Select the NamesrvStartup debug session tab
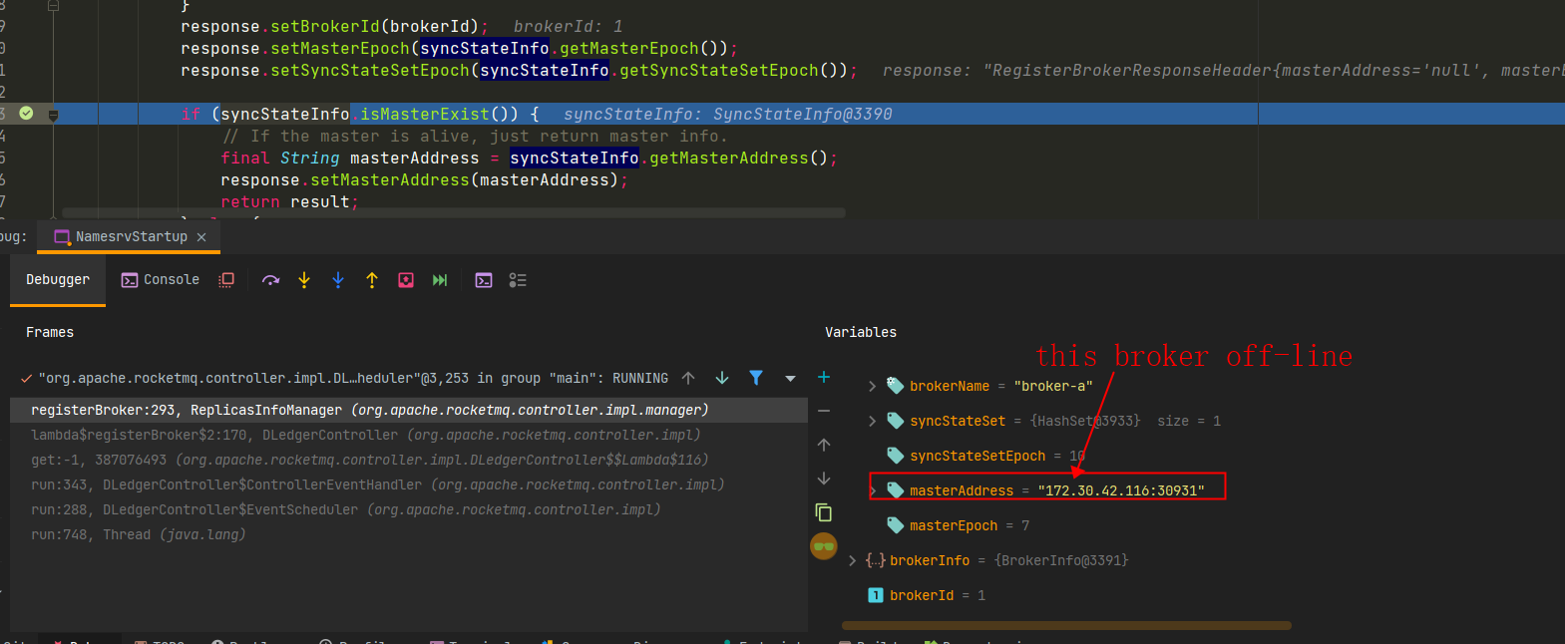The height and width of the screenshot is (644, 1565). [130, 237]
